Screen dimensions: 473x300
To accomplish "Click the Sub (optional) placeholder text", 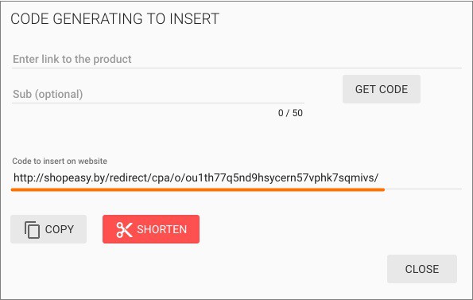I will (x=48, y=94).
